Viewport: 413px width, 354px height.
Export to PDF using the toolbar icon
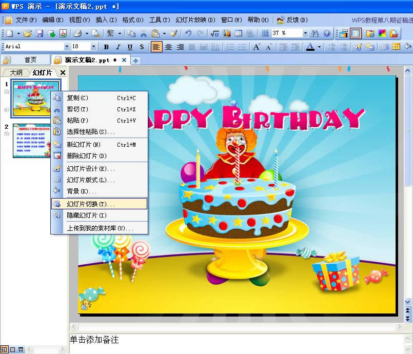click(x=63, y=33)
